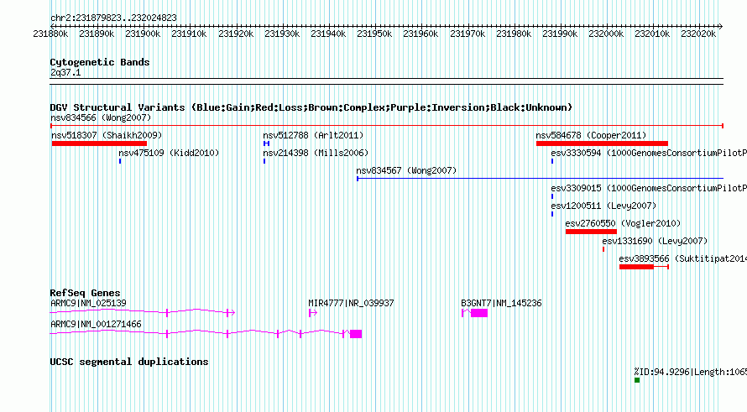Open the %ID:94.9296 segmental duplication label
Screen dimensions: 747x412
coord(690,372)
